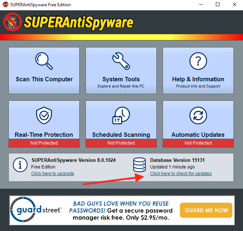Enable Automatic Updates via Not Protected bar

click(x=198, y=143)
